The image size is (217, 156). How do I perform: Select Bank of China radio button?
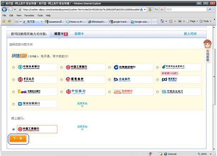pyautogui.click(x=13, y=80)
